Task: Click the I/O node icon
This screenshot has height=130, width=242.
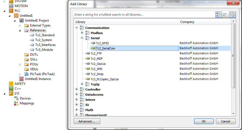Action: (x=11, y=94)
